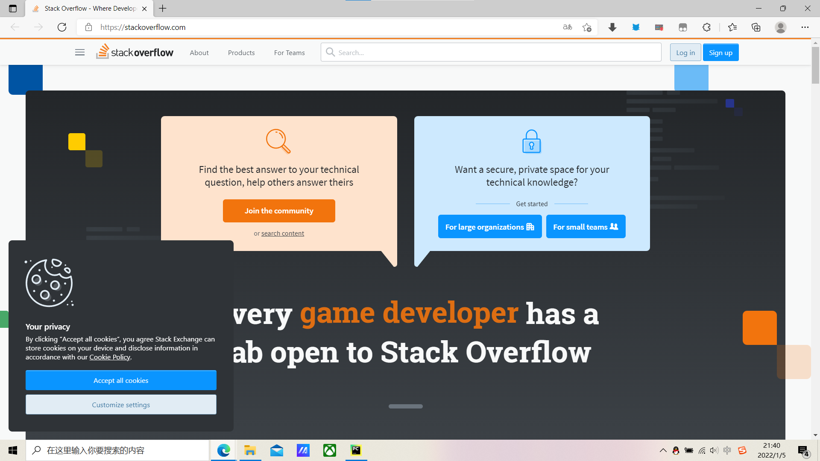Close the Stack Overflow tab
This screenshot has width=820, height=461.
coord(144,9)
